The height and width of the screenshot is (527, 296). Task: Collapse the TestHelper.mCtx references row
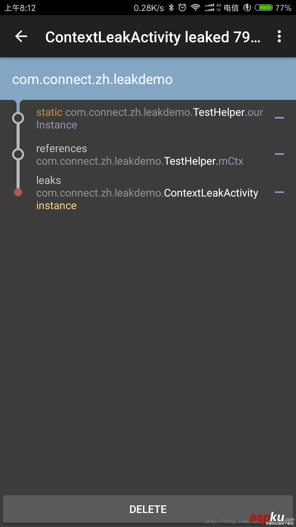(x=280, y=155)
